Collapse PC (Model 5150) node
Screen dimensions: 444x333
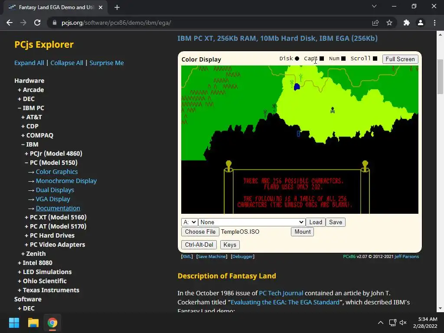click(x=51, y=163)
